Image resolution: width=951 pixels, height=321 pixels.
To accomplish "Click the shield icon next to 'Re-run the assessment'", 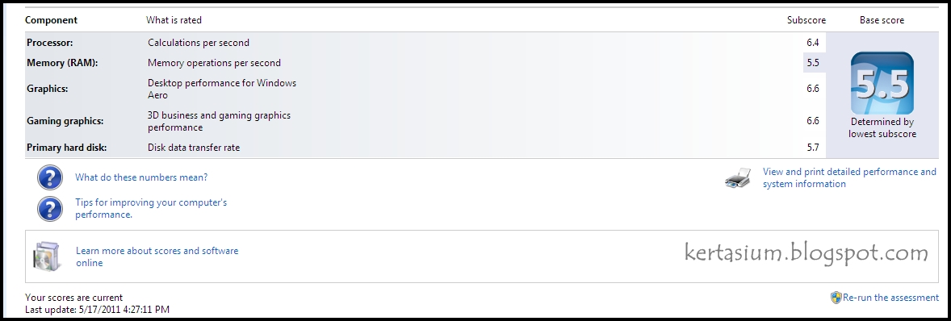I will pos(836,298).
